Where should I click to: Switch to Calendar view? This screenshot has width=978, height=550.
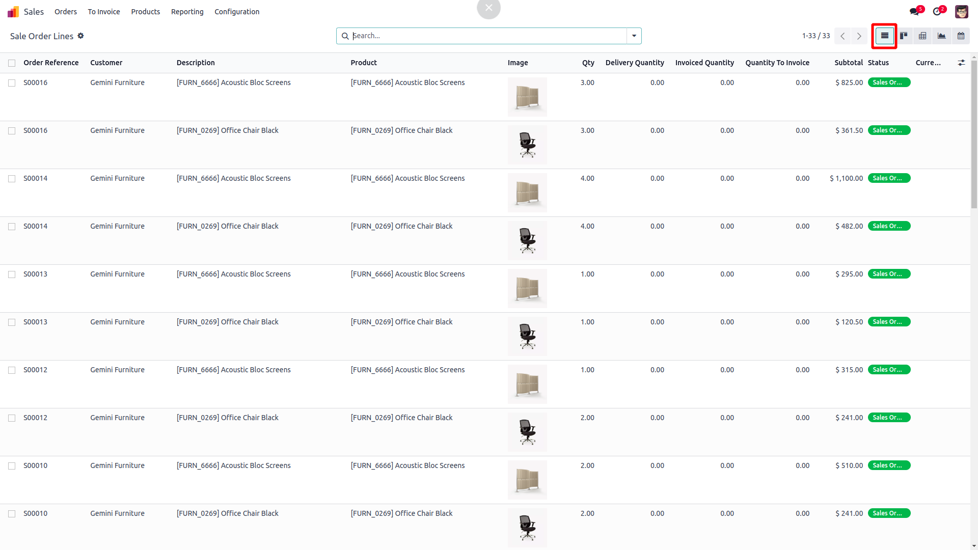coord(961,36)
